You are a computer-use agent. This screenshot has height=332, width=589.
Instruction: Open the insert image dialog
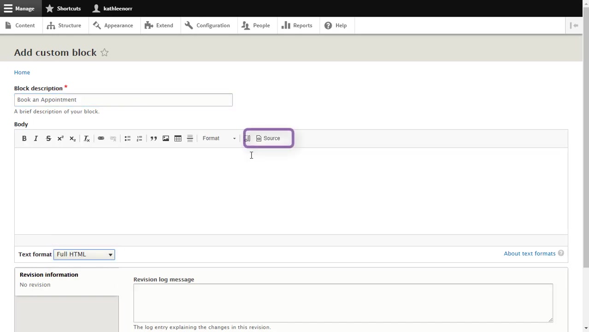coord(166,138)
